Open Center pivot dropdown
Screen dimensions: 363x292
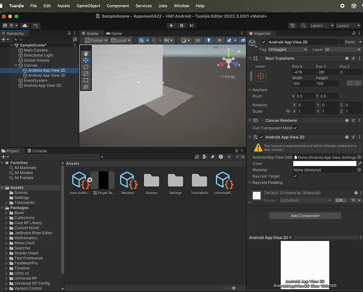pos(96,41)
